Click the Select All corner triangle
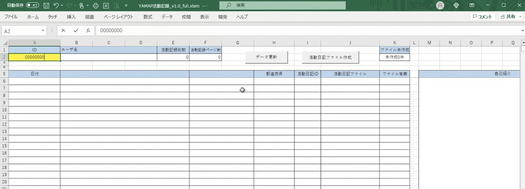This screenshot has width=525, height=189. (x=4, y=43)
